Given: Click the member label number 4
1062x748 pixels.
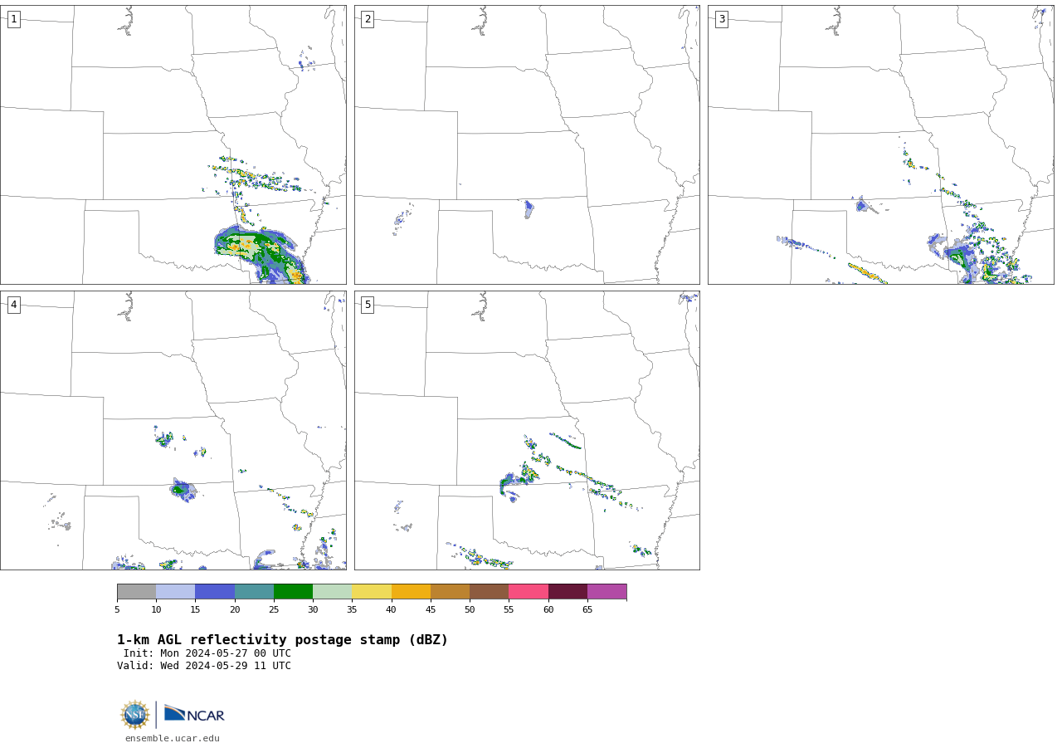Looking at the screenshot, I should coord(13,305).
